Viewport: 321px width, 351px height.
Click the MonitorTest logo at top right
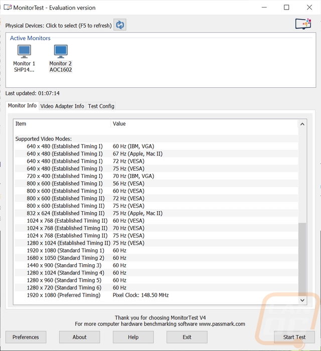pyautogui.click(x=303, y=24)
